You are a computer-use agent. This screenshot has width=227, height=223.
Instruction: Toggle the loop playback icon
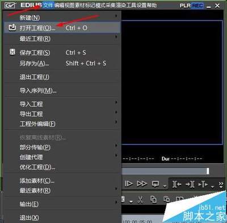tap(155, 184)
